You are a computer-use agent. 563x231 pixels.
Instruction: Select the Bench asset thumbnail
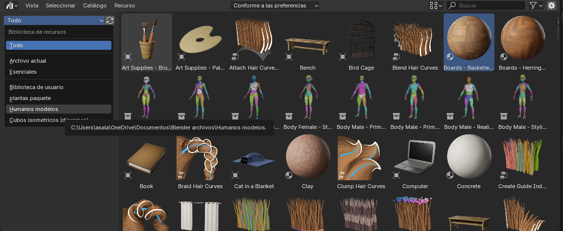308,42
